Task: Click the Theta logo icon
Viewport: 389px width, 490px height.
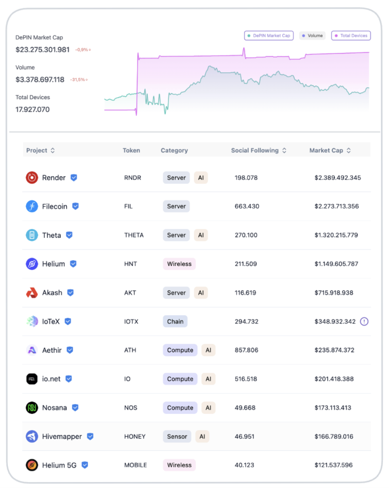Action: point(32,235)
